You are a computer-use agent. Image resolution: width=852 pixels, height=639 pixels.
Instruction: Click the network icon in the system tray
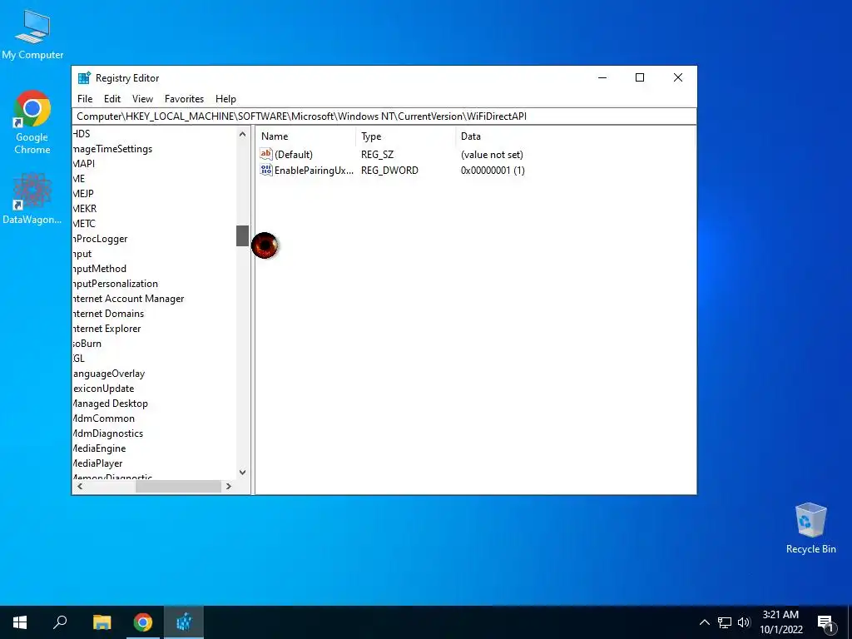point(725,622)
